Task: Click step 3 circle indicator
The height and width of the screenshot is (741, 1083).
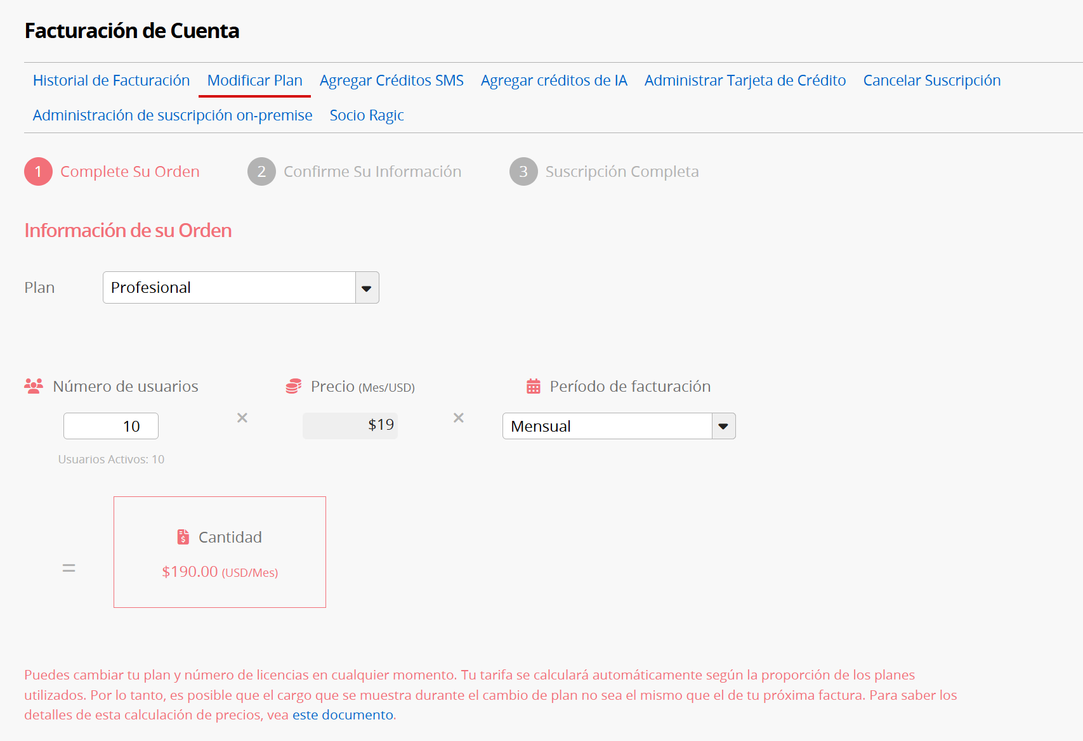Action: click(523, 172)
